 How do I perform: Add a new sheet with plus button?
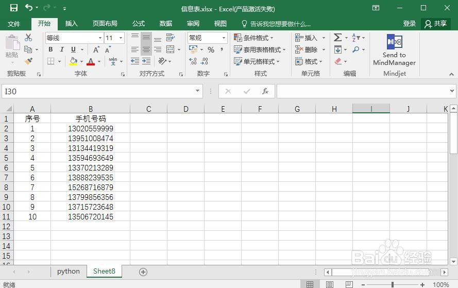point(143,272)
